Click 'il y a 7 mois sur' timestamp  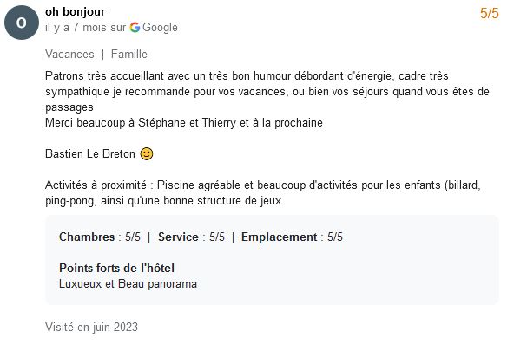coord(85,28)
